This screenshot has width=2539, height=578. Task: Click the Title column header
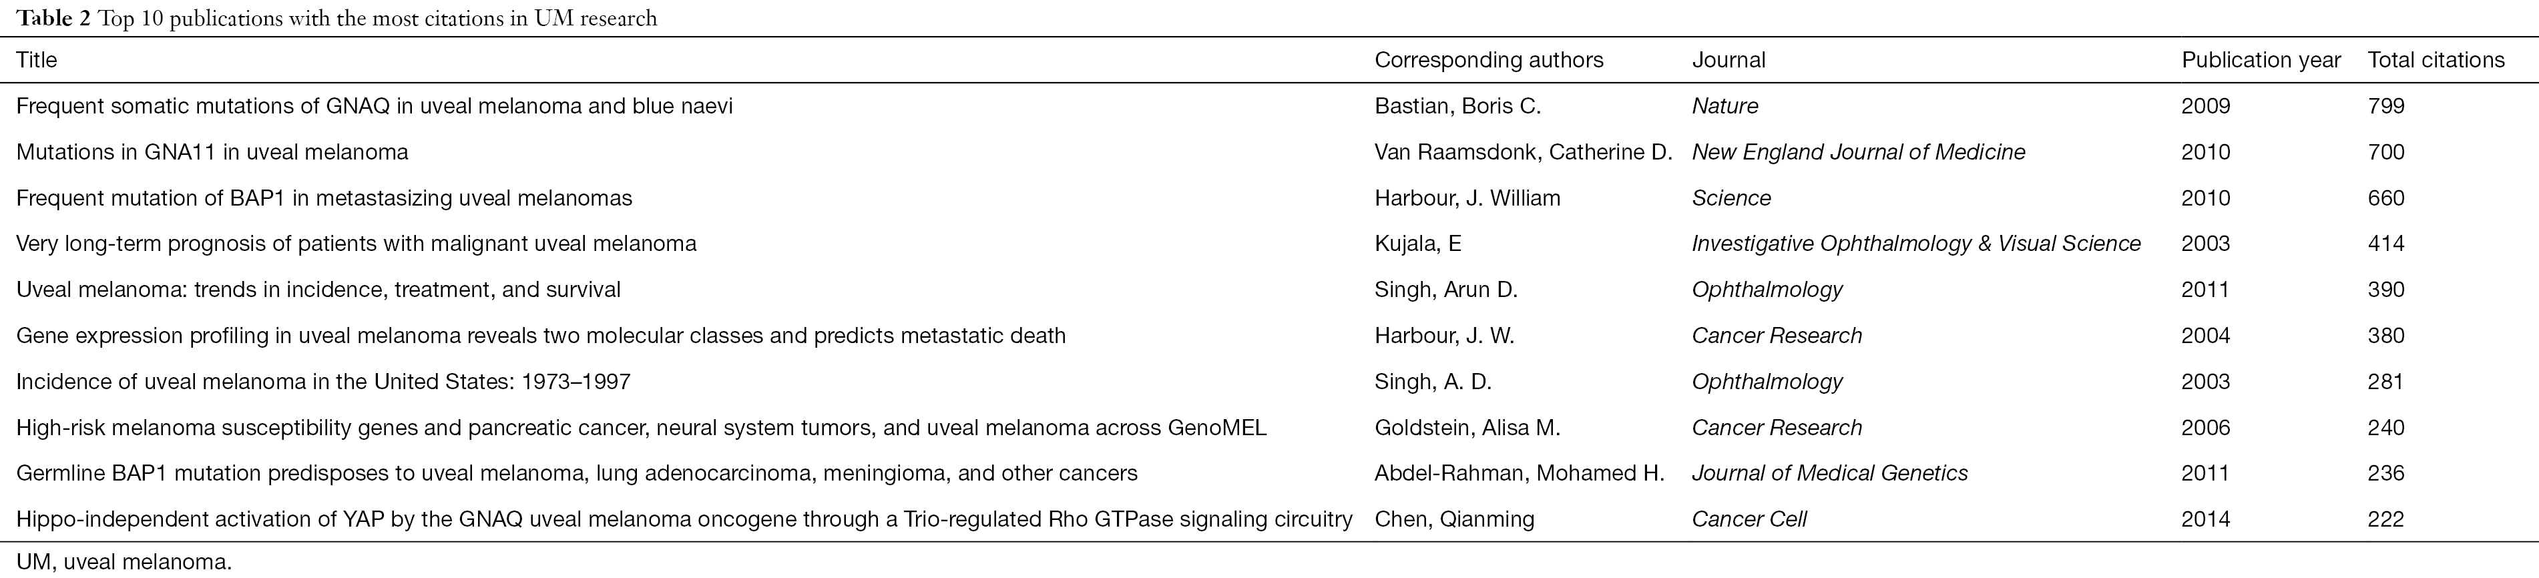[37, 60]
